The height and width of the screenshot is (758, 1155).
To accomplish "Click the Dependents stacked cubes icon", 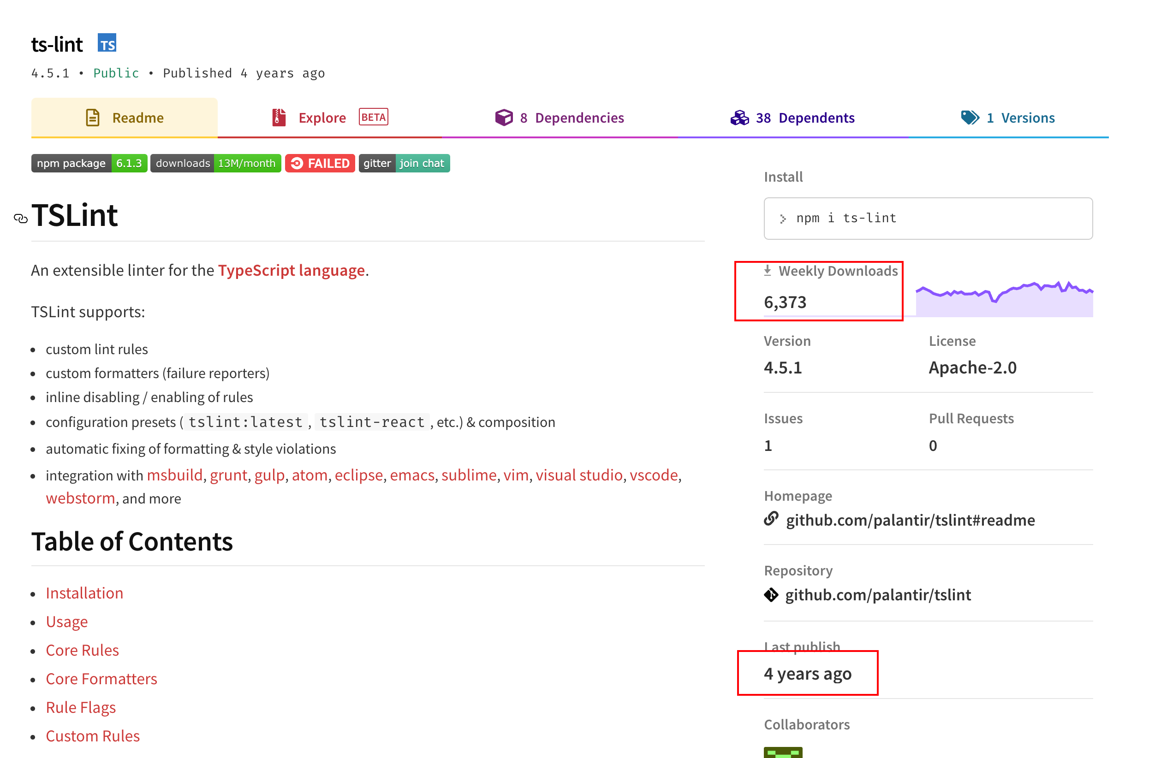I will point(739,118).
